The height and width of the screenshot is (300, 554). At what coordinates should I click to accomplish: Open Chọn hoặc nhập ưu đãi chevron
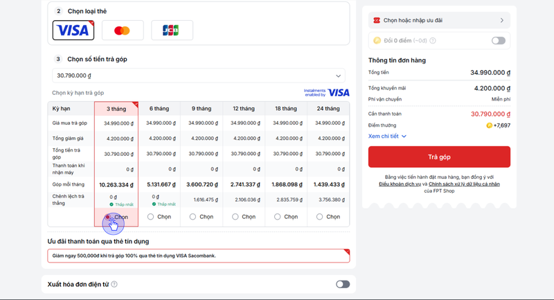(501, 21)
